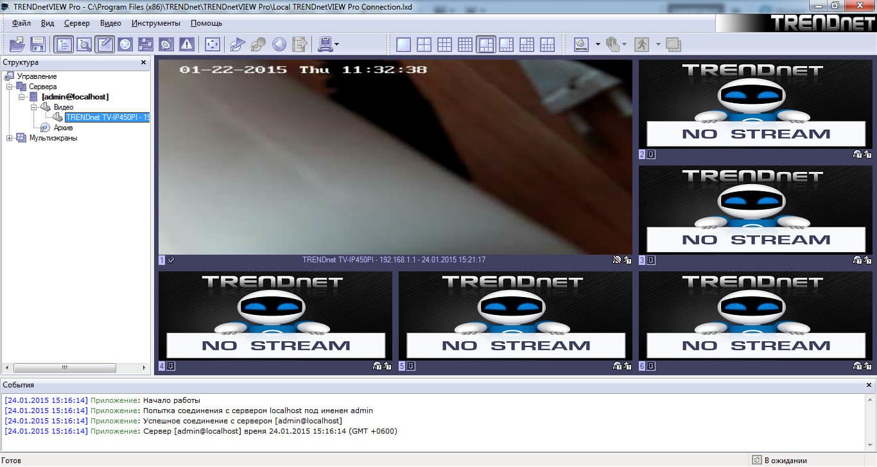This screenshot has height=467, width=877.
Task: Collapse the [admin@localhost] tree node
Action: 22,97
